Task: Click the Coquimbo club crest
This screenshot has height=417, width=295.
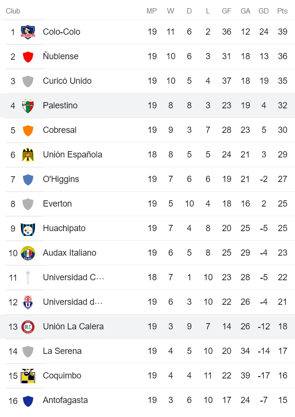Action: click(28, 376)
